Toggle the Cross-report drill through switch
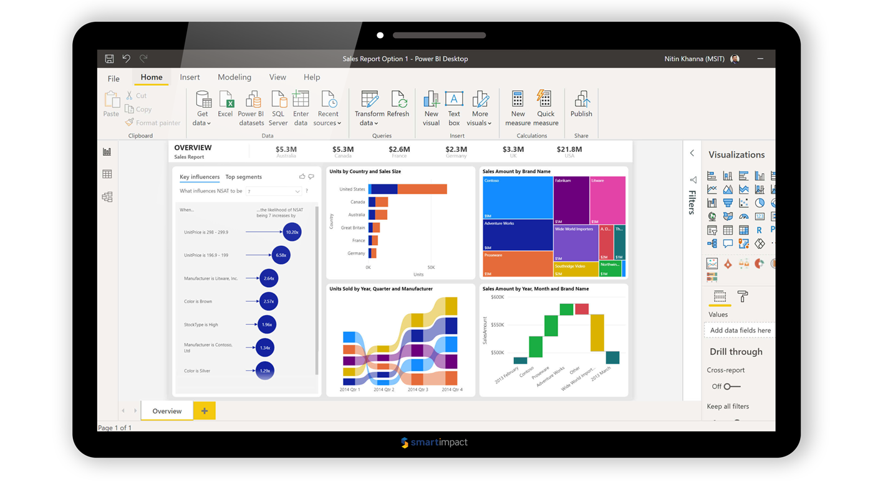Image resolution: width=873 pixels, height=490 pixels. (x=731, y=387)
